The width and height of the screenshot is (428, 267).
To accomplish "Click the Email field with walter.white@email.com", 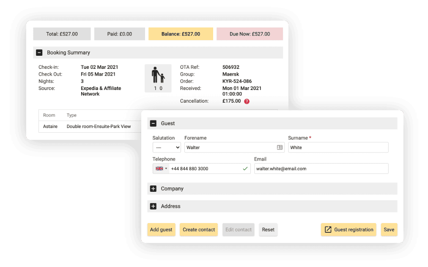I will [x=321, y=169].
